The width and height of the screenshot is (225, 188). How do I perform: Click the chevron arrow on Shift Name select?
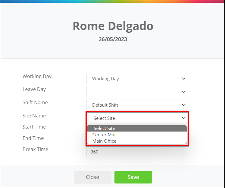coord(184,105)
